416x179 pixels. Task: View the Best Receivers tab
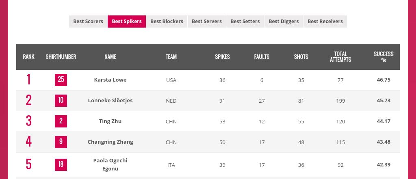point(325,22)
